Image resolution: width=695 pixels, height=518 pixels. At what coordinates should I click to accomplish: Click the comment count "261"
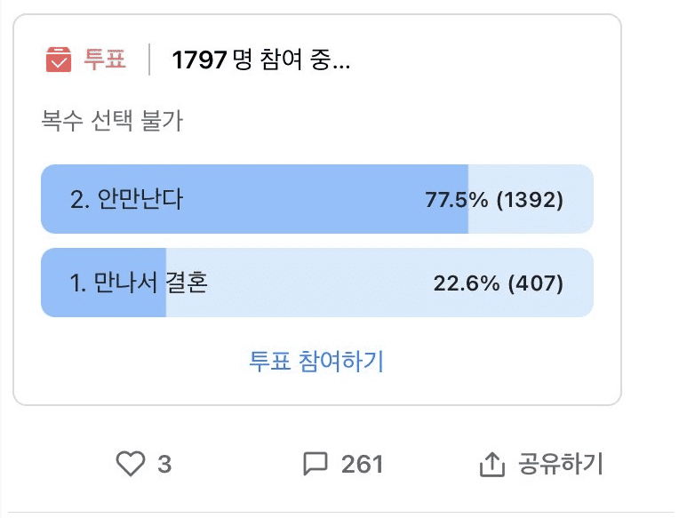362,464
